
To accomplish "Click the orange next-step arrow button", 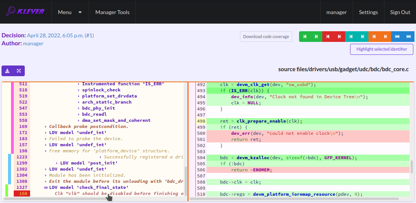I will pos(386,37).
